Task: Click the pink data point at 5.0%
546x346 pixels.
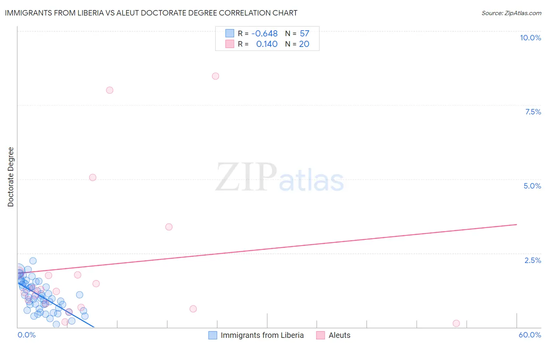Action: pos(92,177)
